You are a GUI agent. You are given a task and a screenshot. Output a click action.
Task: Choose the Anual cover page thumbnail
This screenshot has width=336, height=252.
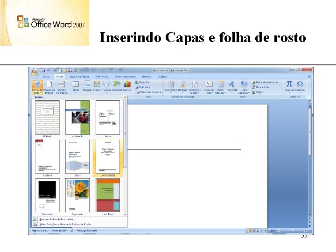coord(108,118)
